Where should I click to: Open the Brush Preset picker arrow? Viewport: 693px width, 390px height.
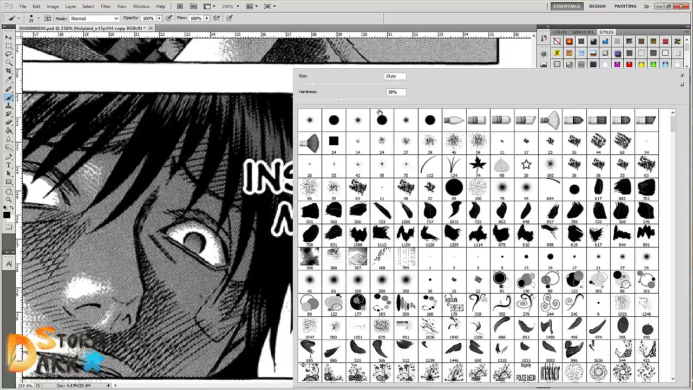[38, 18]
